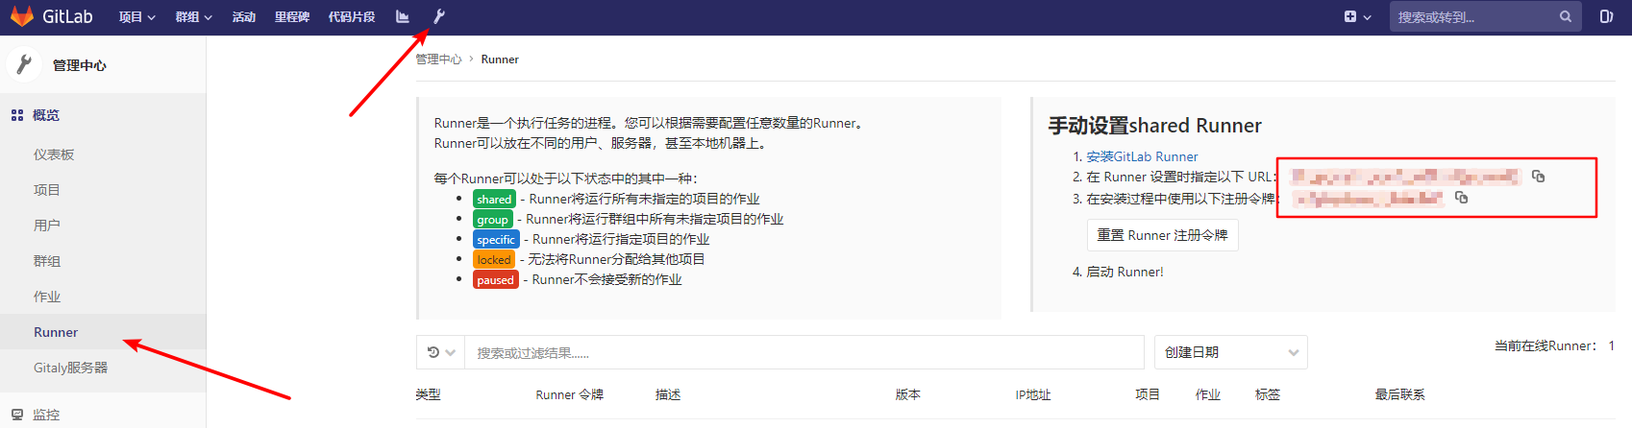Open the admin area wrench icon

pos(438,16)
